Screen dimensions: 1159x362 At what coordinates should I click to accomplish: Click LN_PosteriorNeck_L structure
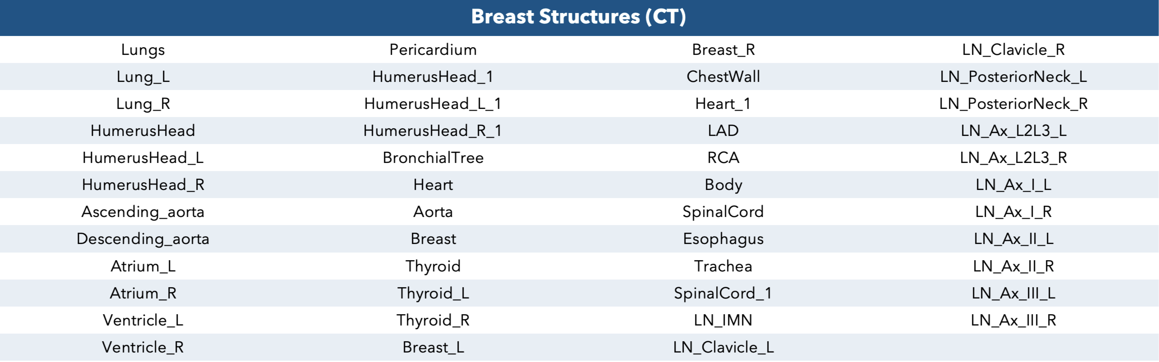(1013, 77)
